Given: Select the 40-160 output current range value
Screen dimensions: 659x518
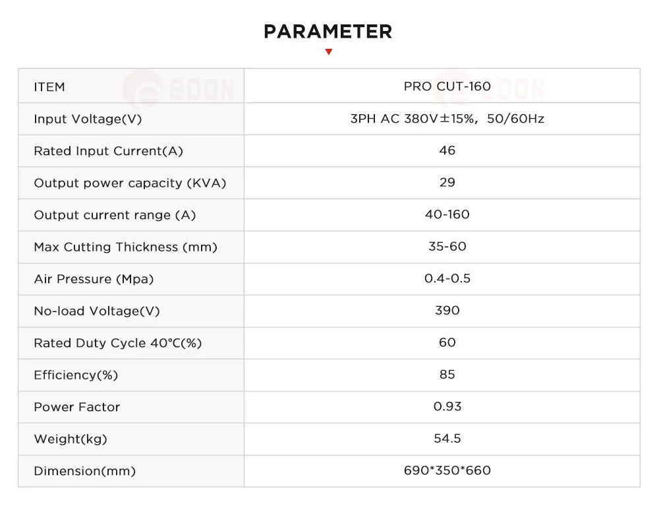Looking at the screenshot, I should [447, 214].
